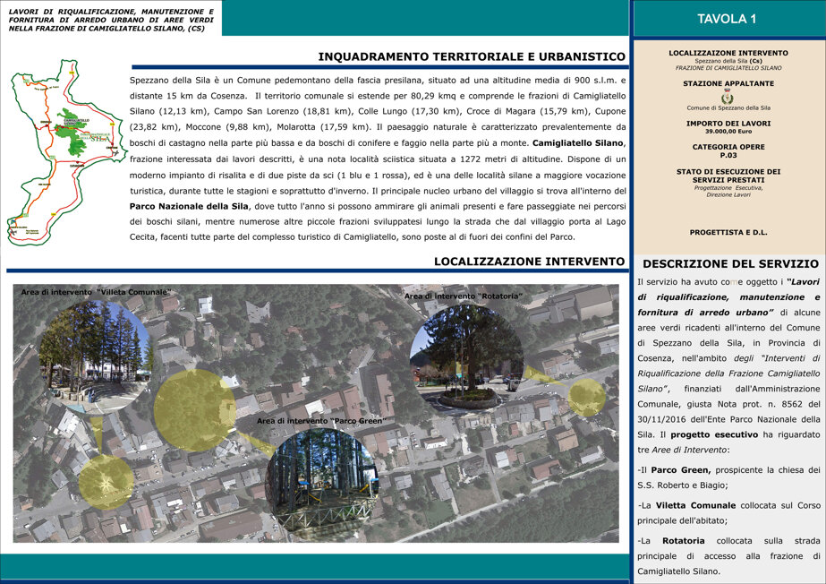Click the green Sila park area on map
The width and height of the screenshot is (826, 584).
click(73, 133)
